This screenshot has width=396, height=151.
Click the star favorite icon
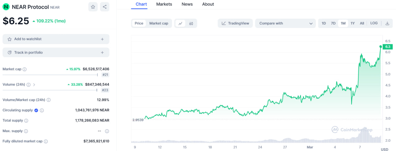pyautogui.click(x=93, y=7)
